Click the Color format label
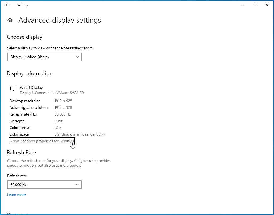274x215 pixels. 20,128
